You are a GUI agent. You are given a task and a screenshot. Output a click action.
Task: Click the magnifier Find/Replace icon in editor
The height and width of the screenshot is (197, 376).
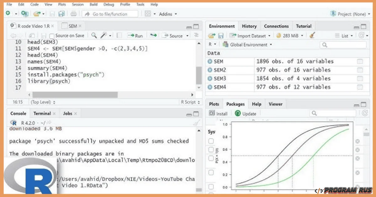coord(94,35)
